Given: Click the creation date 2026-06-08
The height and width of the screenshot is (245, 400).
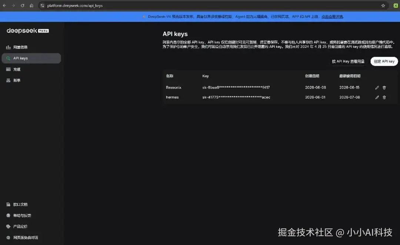Looking at the screenshot, I should coord(315,87).
